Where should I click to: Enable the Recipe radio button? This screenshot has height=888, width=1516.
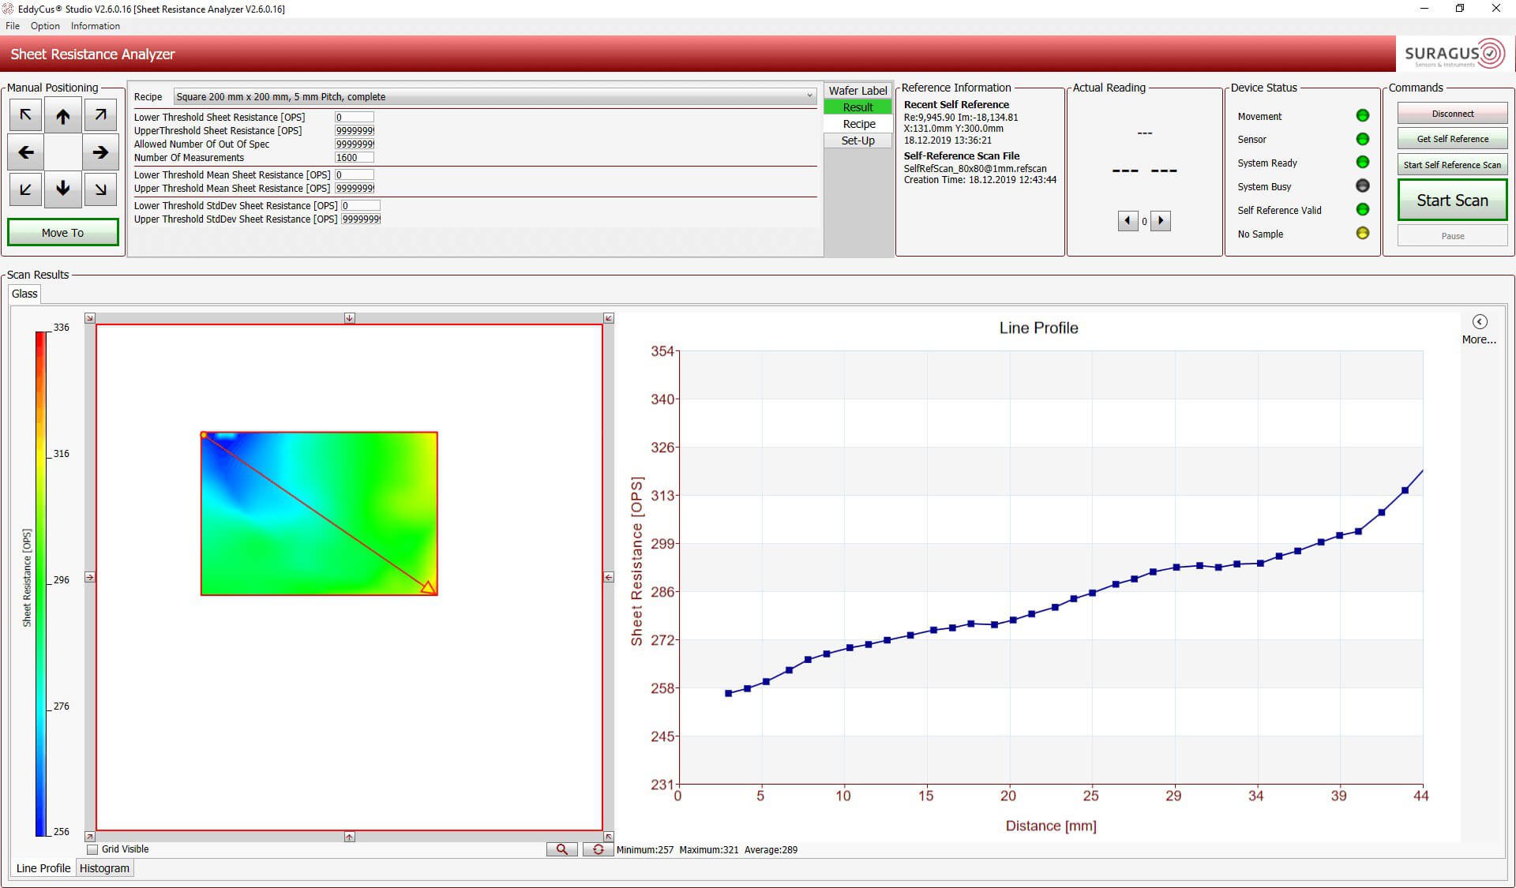tap(857, 124)
